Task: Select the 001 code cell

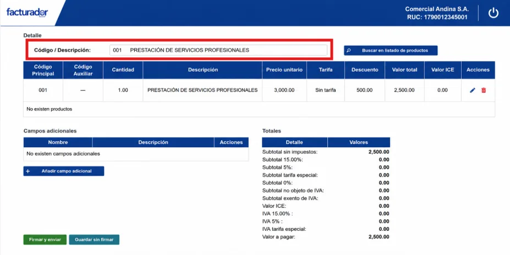Action: [x=43, y=90]
